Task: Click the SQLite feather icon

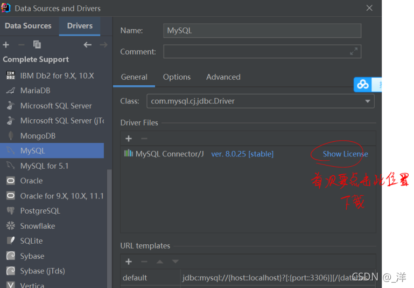Action: (x=11, y=241)
